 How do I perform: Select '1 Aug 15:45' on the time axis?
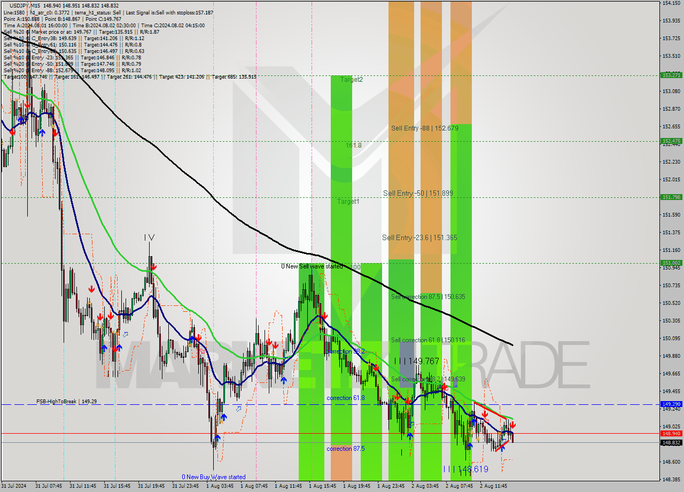(322, 486)
